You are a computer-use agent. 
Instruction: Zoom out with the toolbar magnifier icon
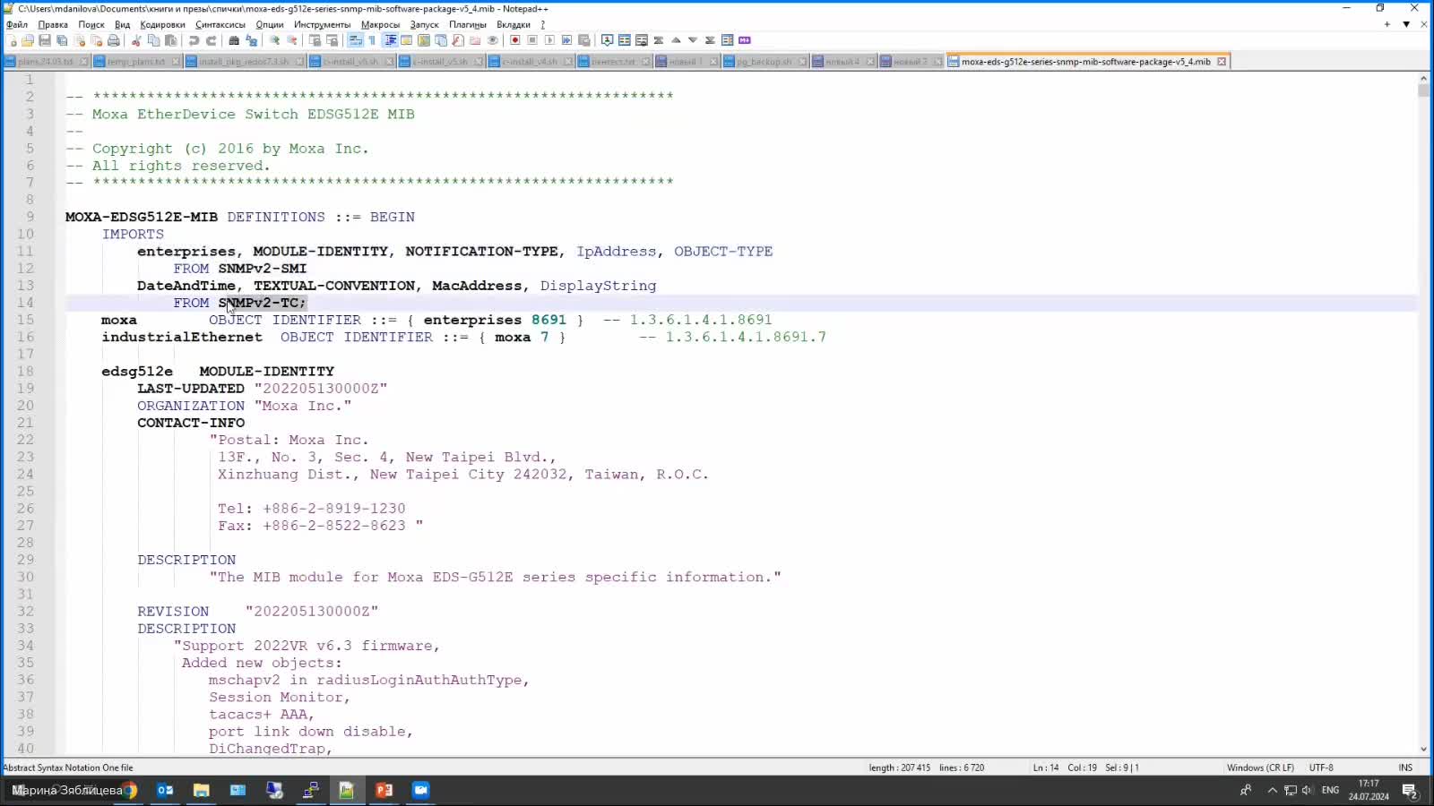(x=291, y=40)
